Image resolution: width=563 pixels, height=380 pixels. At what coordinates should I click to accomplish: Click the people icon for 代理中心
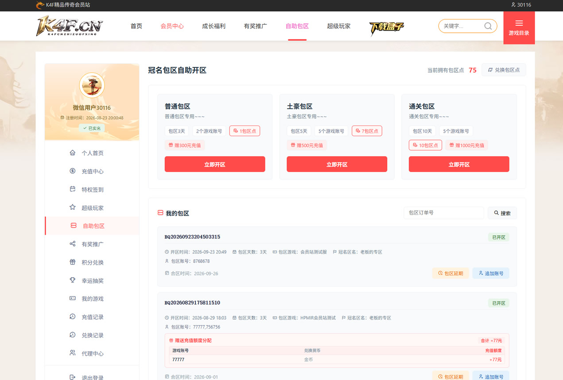(73, 353)
